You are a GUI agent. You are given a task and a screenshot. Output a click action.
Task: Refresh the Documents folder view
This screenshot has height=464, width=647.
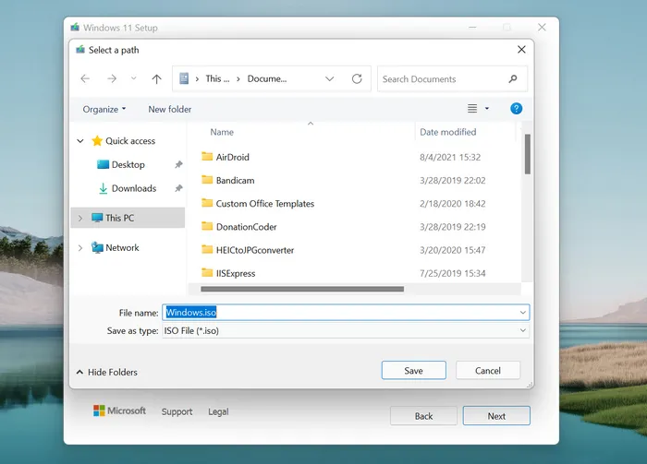point(357,78)
